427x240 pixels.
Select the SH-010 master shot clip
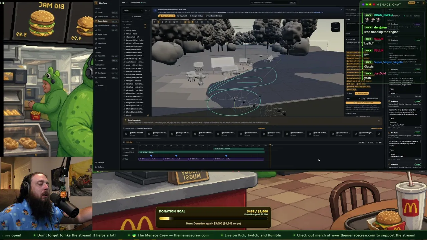(x=151, y=159)
